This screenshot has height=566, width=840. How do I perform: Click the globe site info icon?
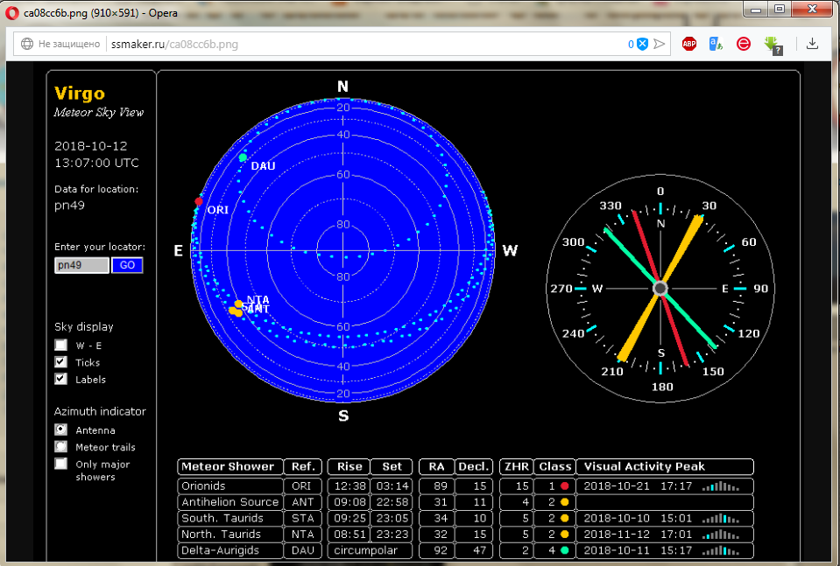point(27,44)
